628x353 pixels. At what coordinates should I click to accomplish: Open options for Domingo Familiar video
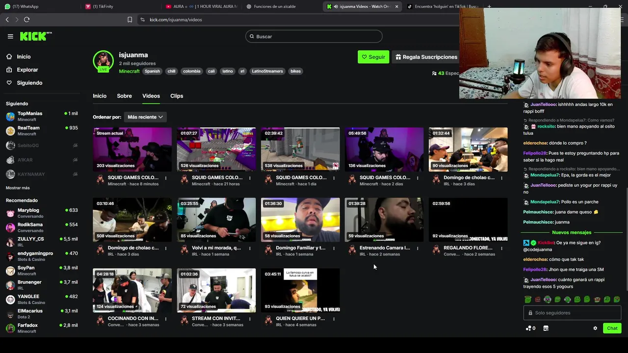334,249
